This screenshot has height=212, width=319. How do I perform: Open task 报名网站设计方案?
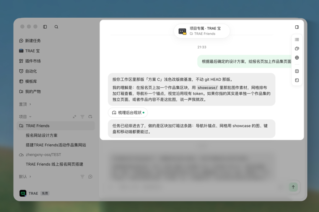[42, 135]
